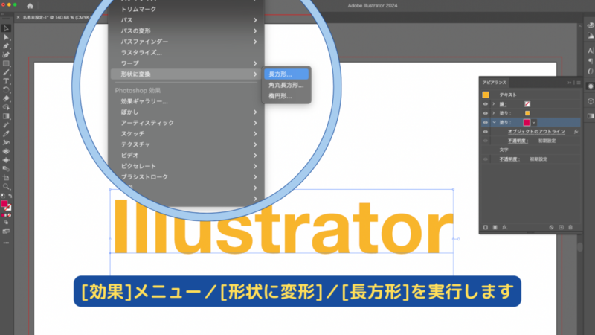Image resolution: width=595 pixels, height=335 pixels.
Task: Select the Illustrator text on artboard
Action: (x=283, y=227)
